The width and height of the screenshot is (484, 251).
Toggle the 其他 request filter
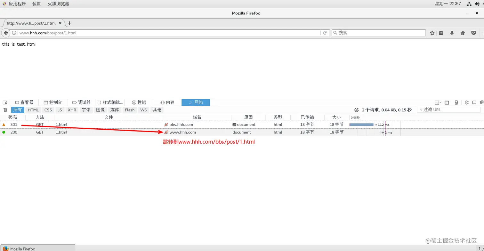tap(157, 110)
